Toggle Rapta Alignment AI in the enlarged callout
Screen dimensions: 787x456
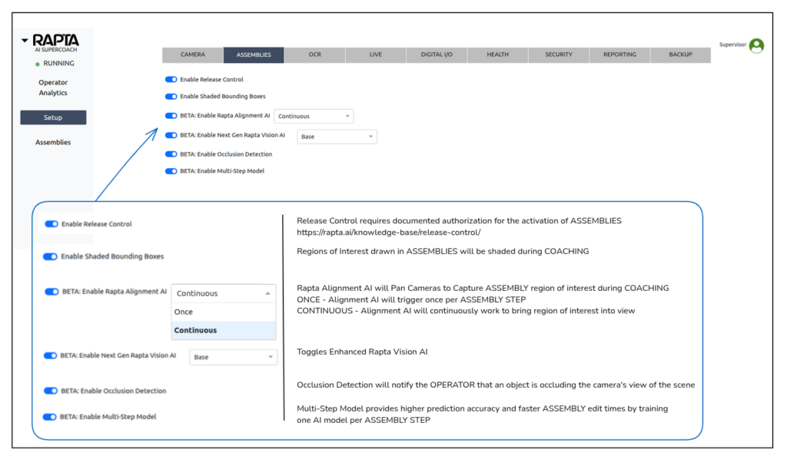52,292
